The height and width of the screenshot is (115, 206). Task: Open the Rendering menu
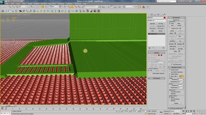coord(61,4)
